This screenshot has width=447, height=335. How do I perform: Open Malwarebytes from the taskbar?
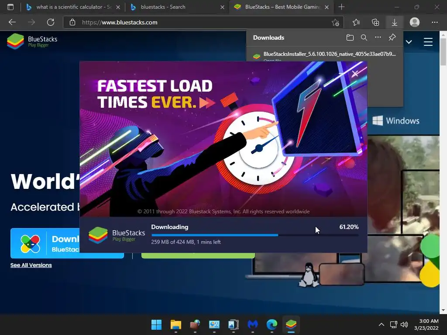tap(253, 325)
